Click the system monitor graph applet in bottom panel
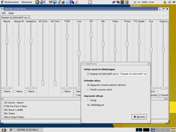Image resolution: width=176 pixels, height=132 pixels. 139,130
